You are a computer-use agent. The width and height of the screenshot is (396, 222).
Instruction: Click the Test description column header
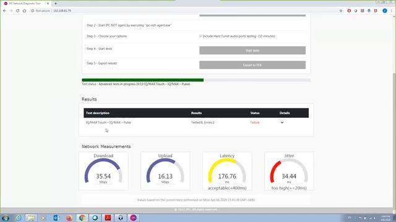coord(98,113)
